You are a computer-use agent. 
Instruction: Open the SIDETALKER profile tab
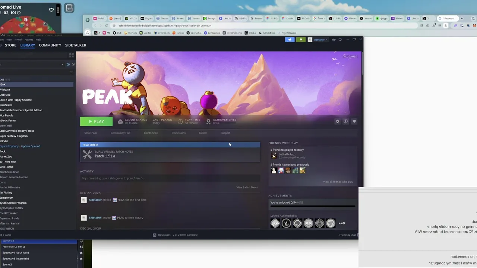pyautogui.click(x=76, y=45)
